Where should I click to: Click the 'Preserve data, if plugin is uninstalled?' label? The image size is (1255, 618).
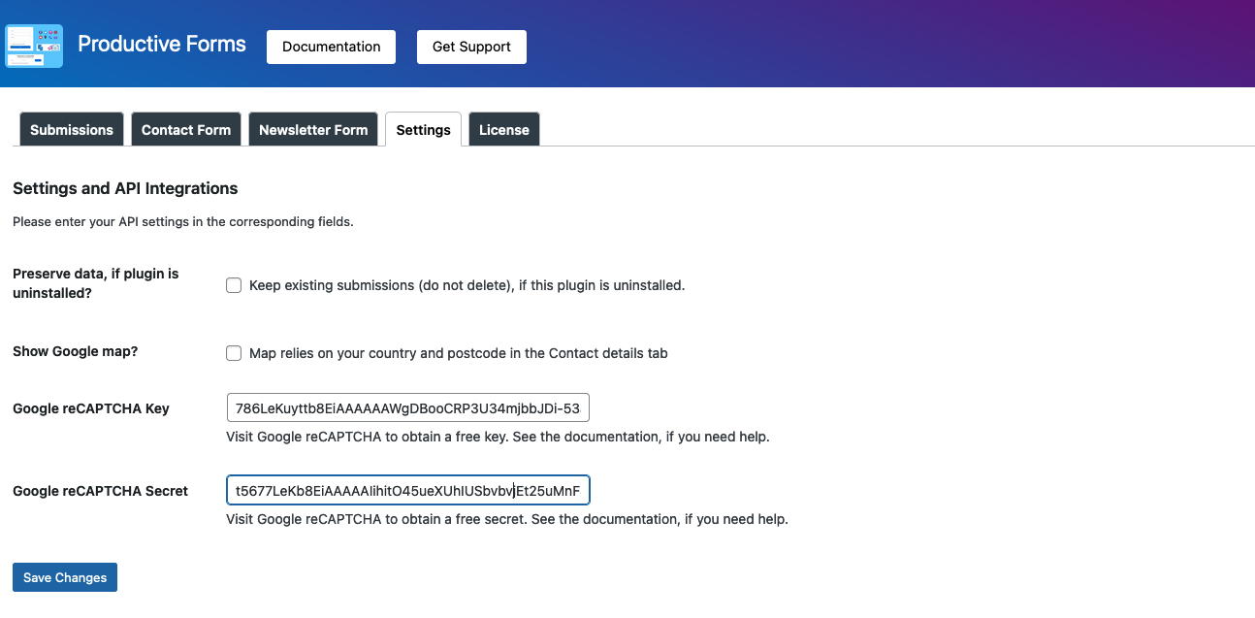click(96, 283)
